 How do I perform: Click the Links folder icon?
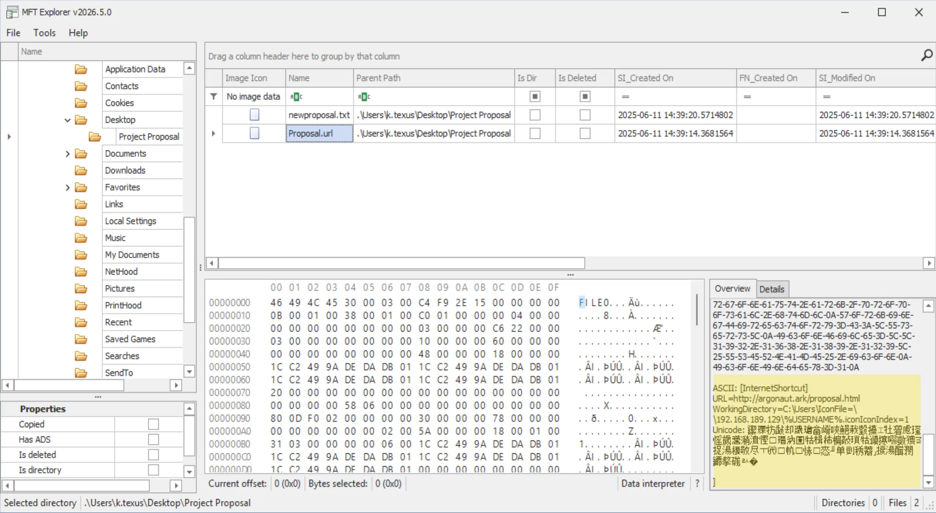pyautogui.click(x=81, y=205)
